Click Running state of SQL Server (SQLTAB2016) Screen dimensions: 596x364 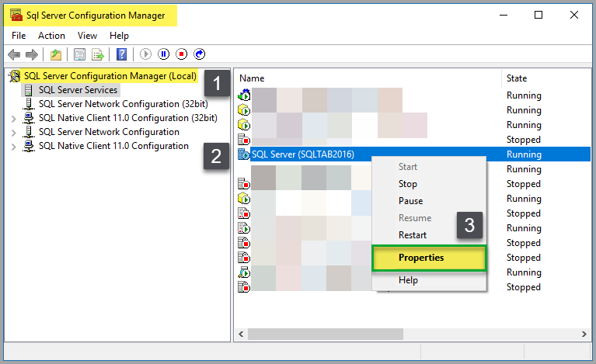(524, 154)
